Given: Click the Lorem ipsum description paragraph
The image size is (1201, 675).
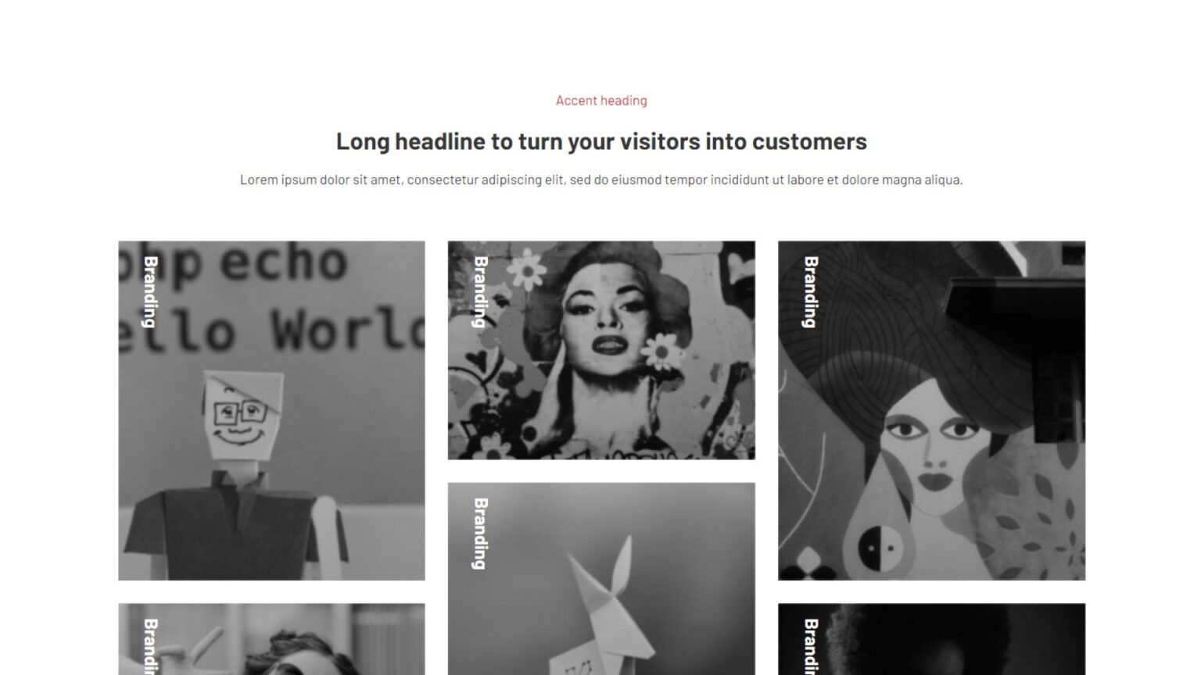Looking at the screenshot, I should (x=601, y=180).
